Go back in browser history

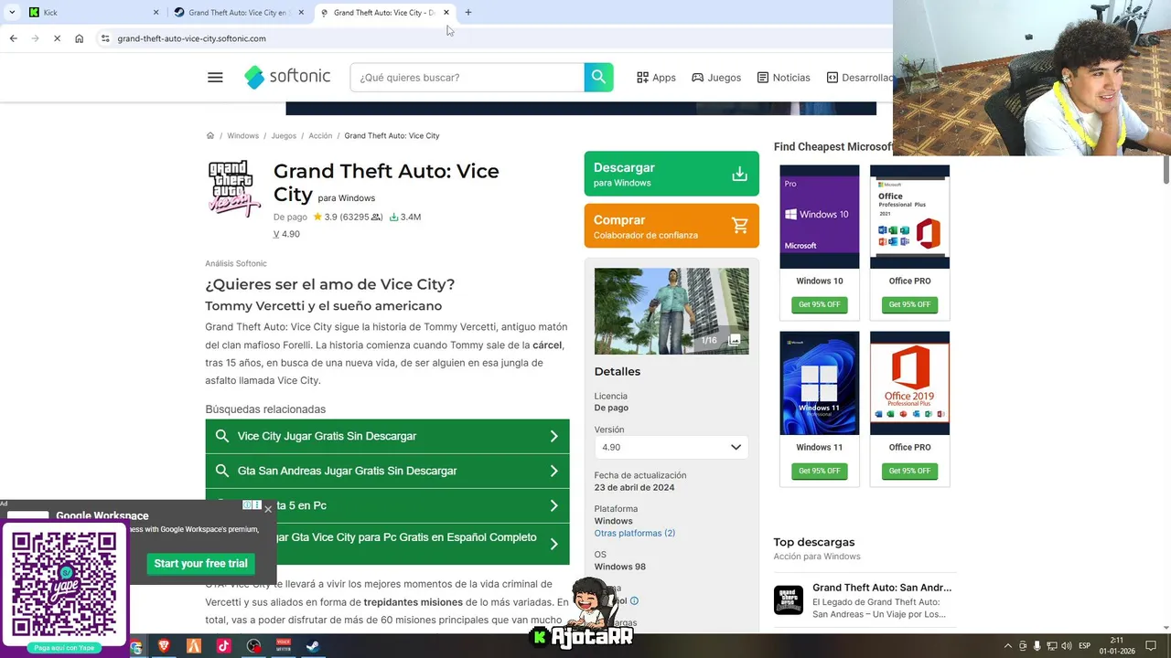coord(13,38)
